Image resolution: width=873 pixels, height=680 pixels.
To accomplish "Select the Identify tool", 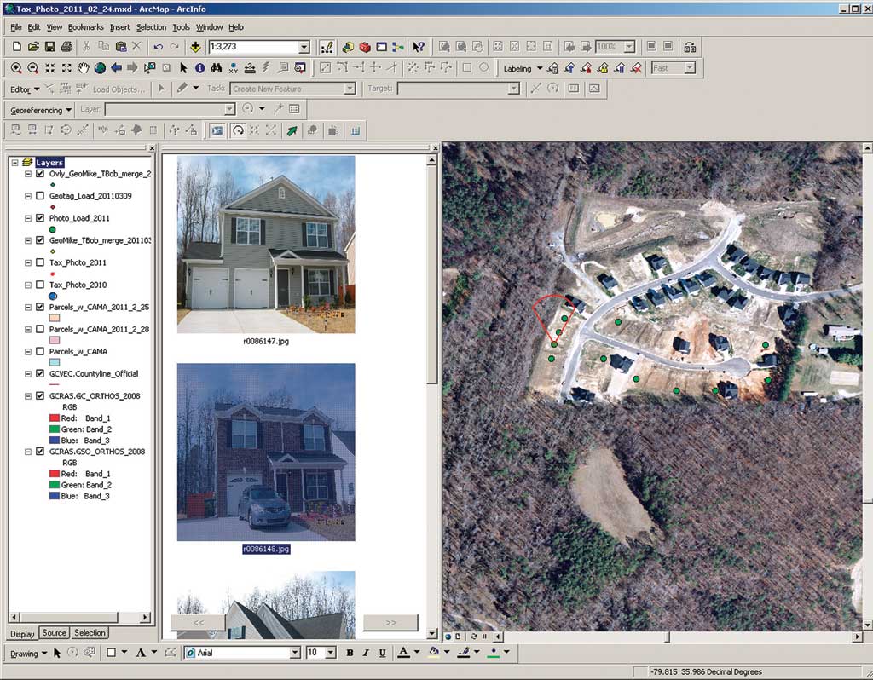I will coord(199,68).
